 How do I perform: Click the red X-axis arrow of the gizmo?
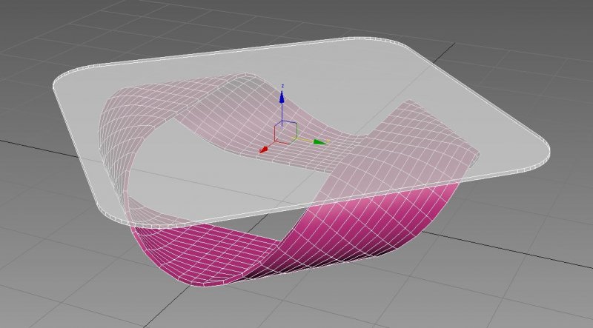264,150
